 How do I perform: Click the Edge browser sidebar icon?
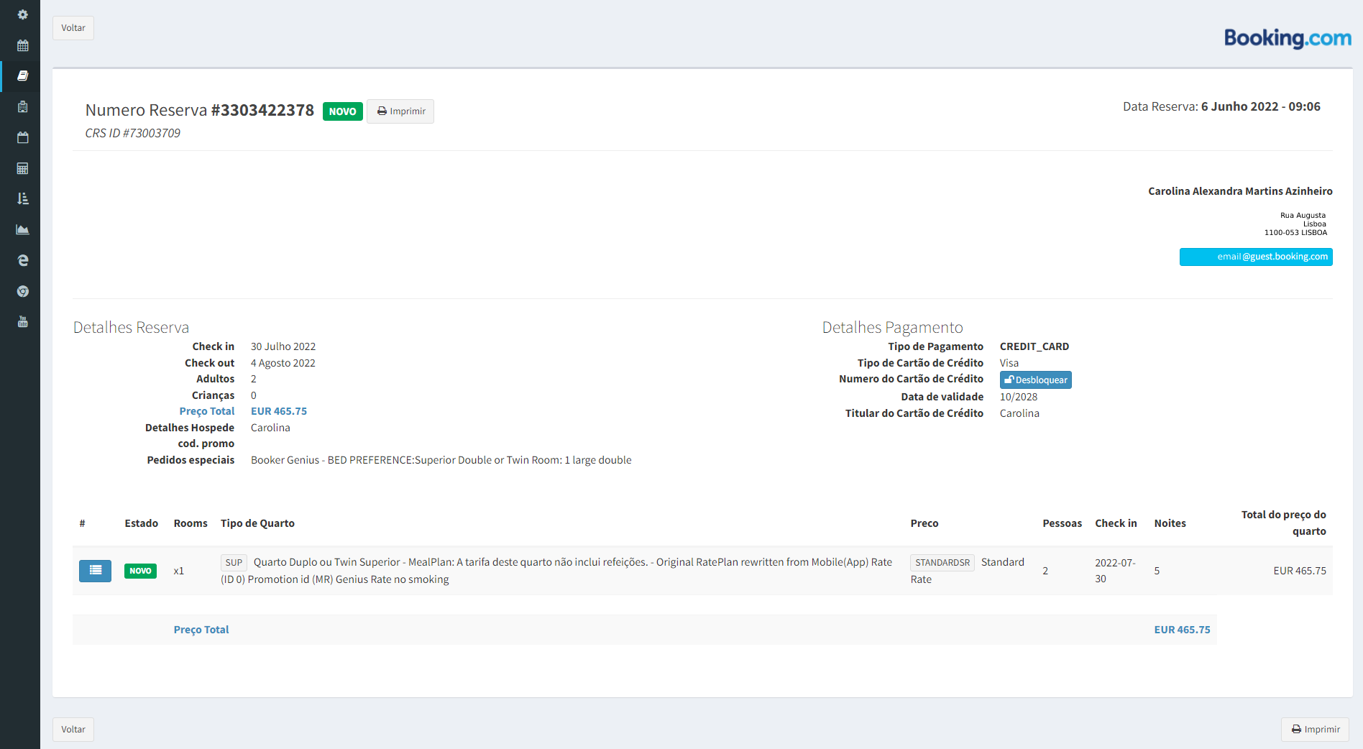tap(22, 260)
